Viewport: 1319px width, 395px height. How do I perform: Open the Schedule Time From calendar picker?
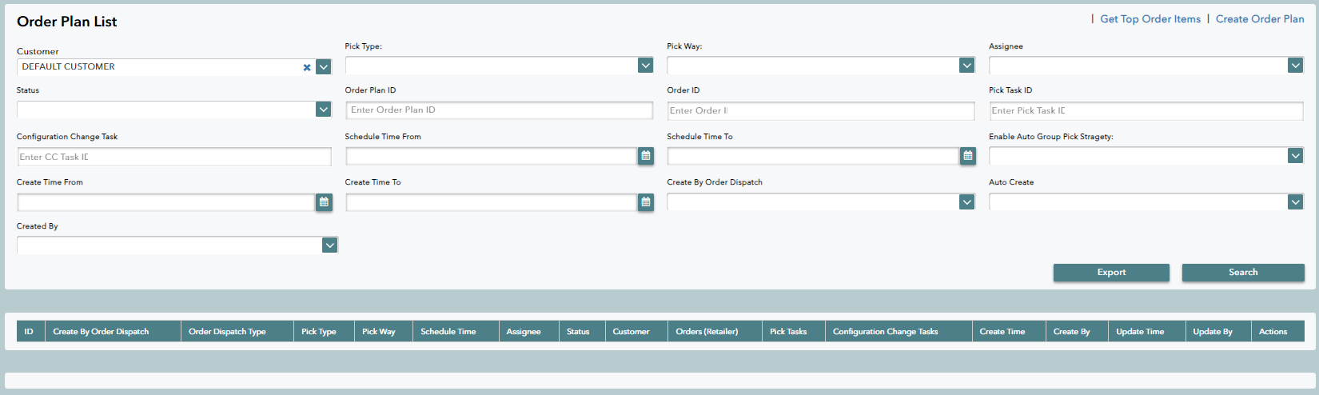point(646,156)
